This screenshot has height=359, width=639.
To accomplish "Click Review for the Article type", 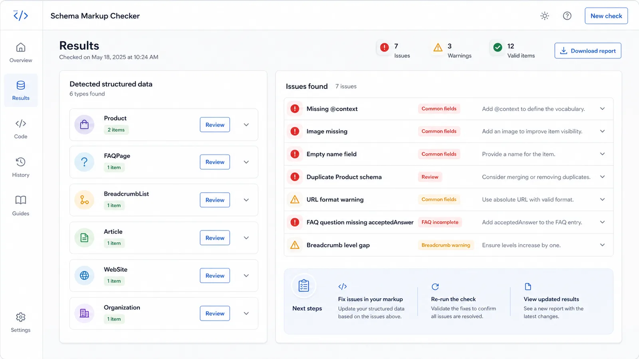I will [x=215, y=238].
